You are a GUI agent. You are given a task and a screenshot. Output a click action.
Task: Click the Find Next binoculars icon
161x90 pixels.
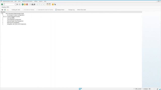pyautogui.click(x=34, y=4)
